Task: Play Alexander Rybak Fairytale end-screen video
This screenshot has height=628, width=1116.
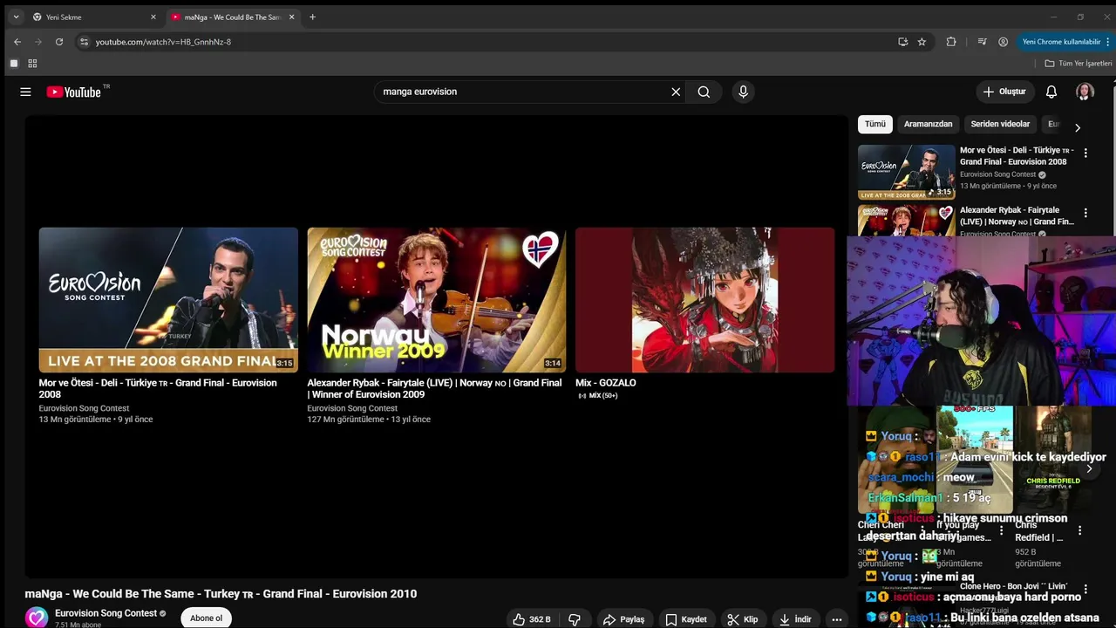Action: tap(436, 300)
